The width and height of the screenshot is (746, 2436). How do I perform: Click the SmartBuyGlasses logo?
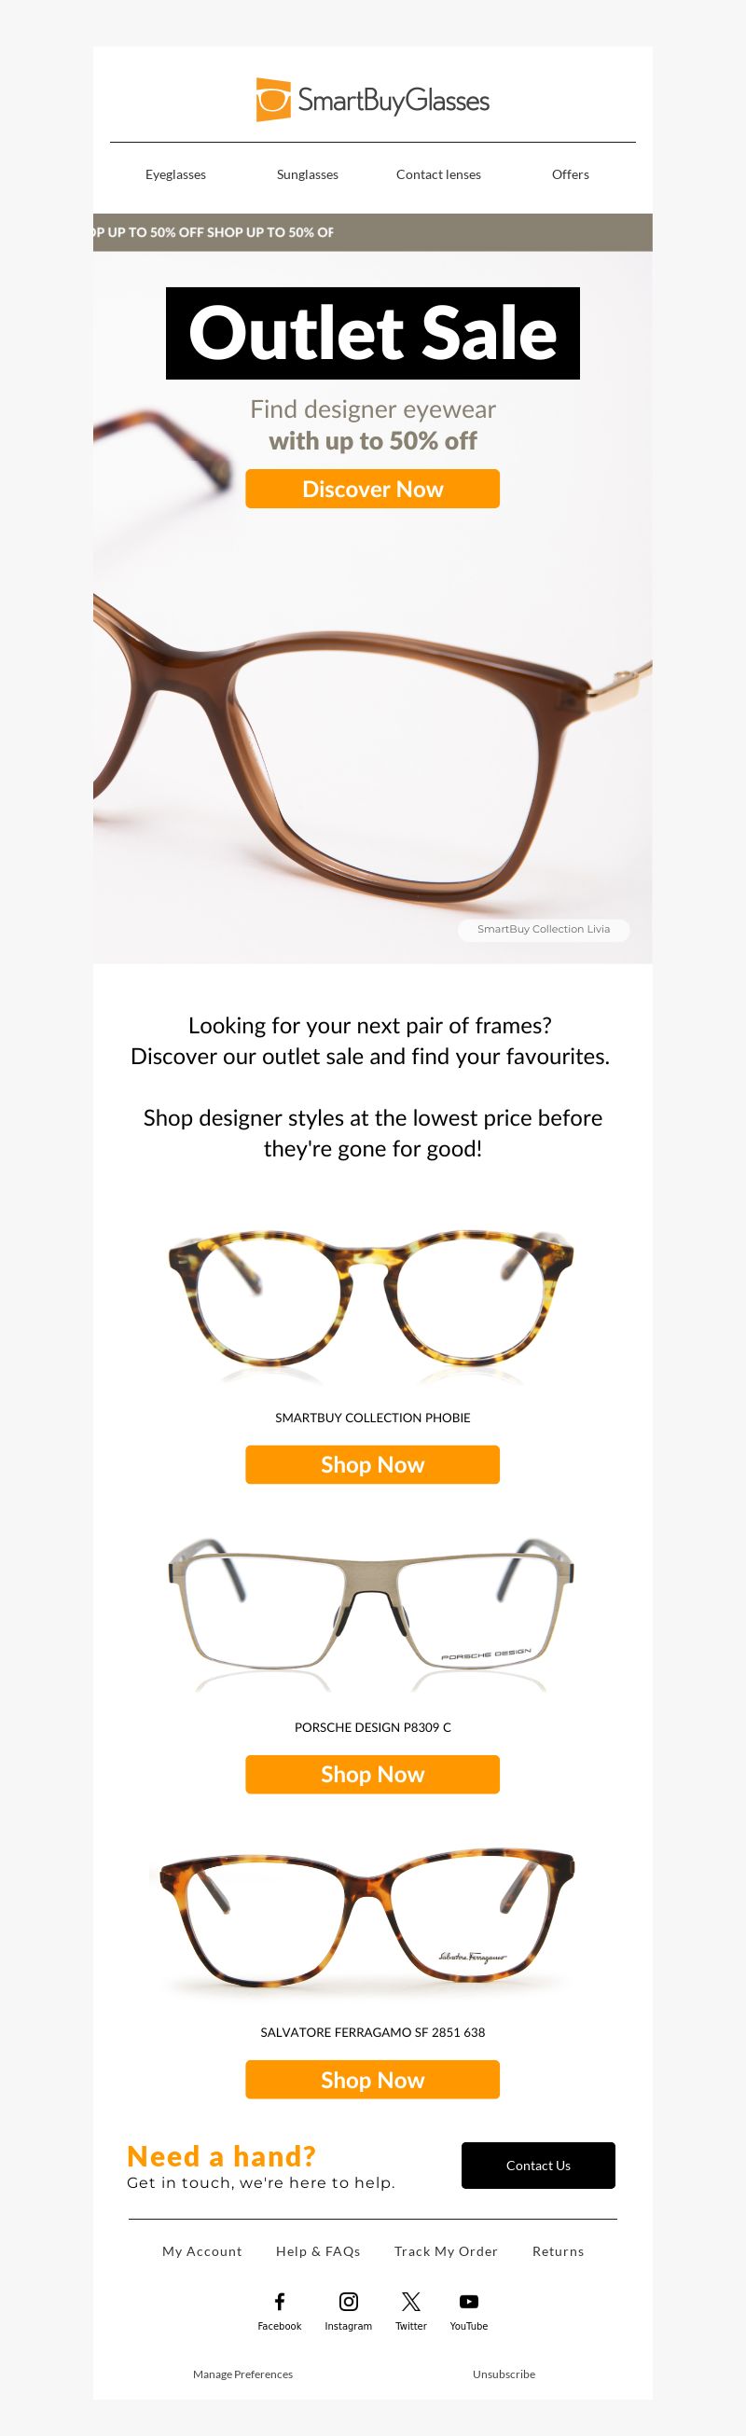pos(372,100)
